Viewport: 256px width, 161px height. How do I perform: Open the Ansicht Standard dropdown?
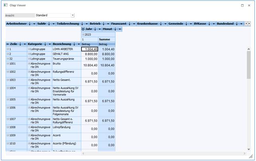coord(73,15)
